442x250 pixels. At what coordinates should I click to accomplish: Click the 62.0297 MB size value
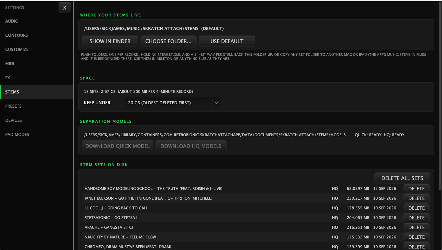point(358,189)
